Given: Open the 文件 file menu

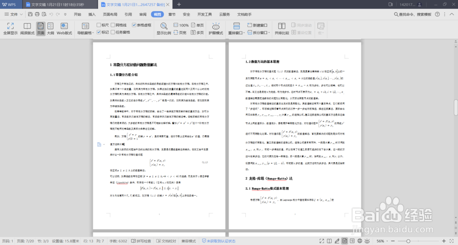Looking at the screenshot, I should click(13, 14).
